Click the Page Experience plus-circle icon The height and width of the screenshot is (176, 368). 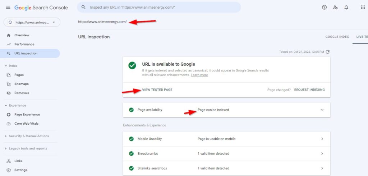[9, 115]
